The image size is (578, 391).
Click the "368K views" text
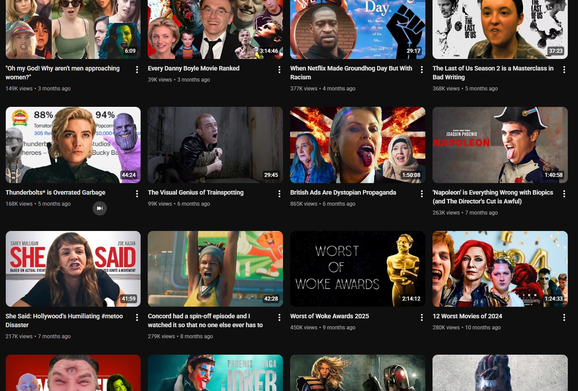click(x=446, y=89)
